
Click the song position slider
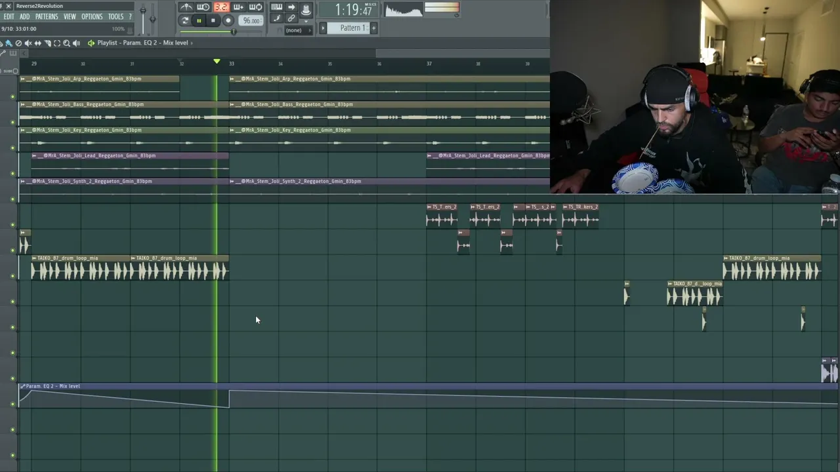[x=221, y=31]
